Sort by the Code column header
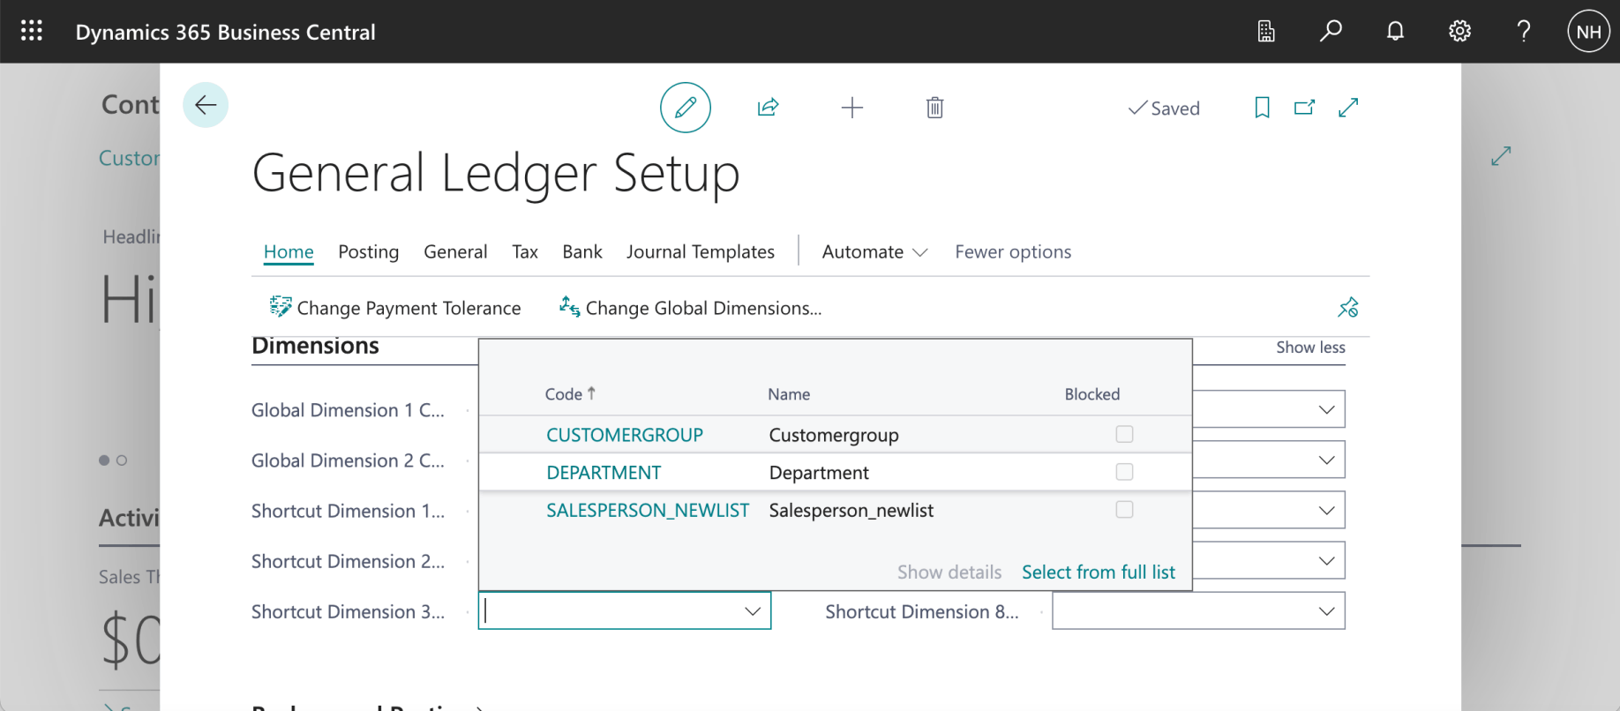This screenshot has width=1620, height=711. point(564,394)
